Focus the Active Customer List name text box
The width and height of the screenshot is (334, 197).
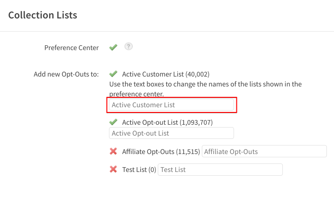[x=172, y=105]
